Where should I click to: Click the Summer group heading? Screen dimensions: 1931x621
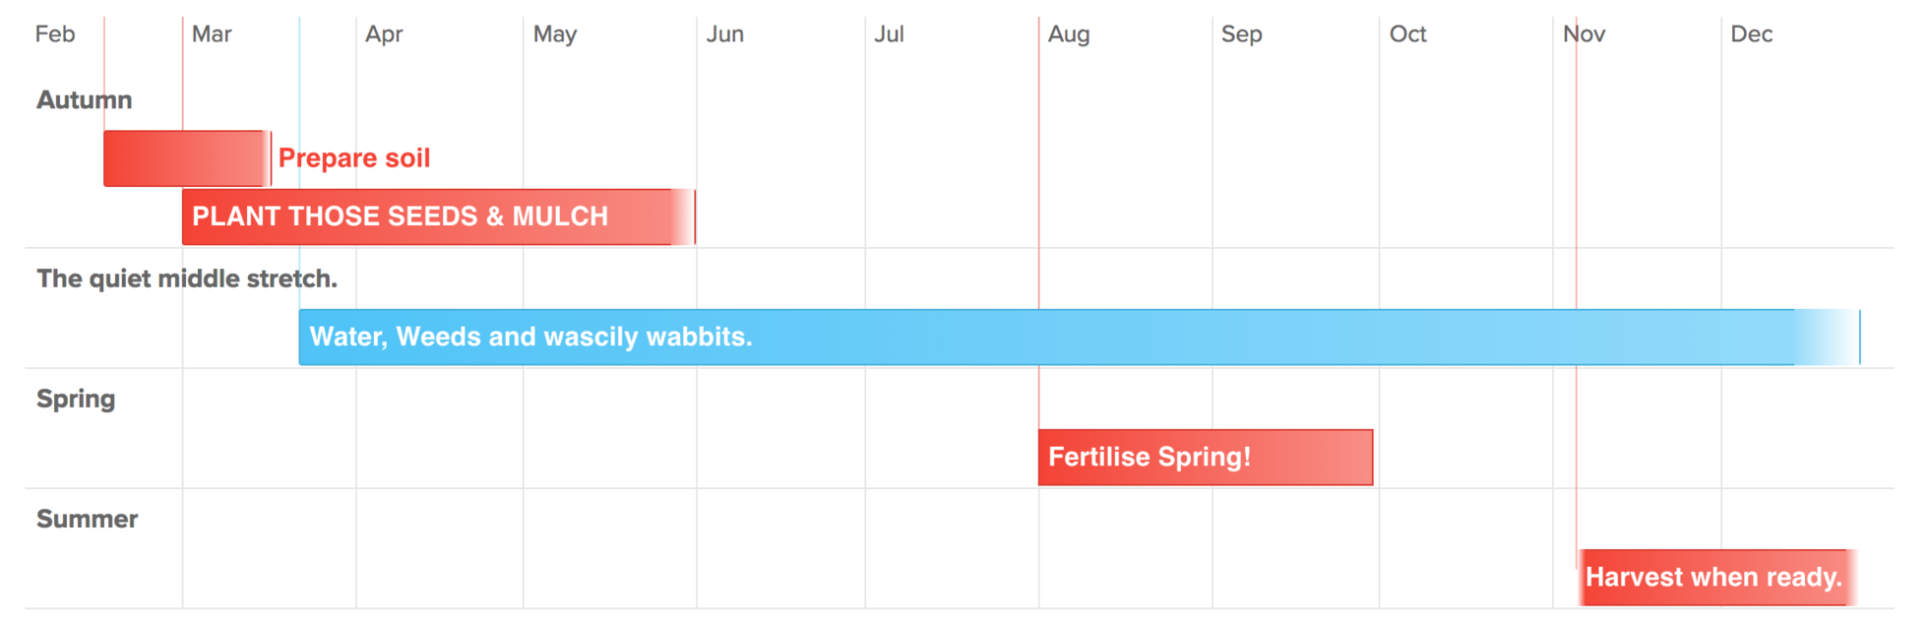88,520
